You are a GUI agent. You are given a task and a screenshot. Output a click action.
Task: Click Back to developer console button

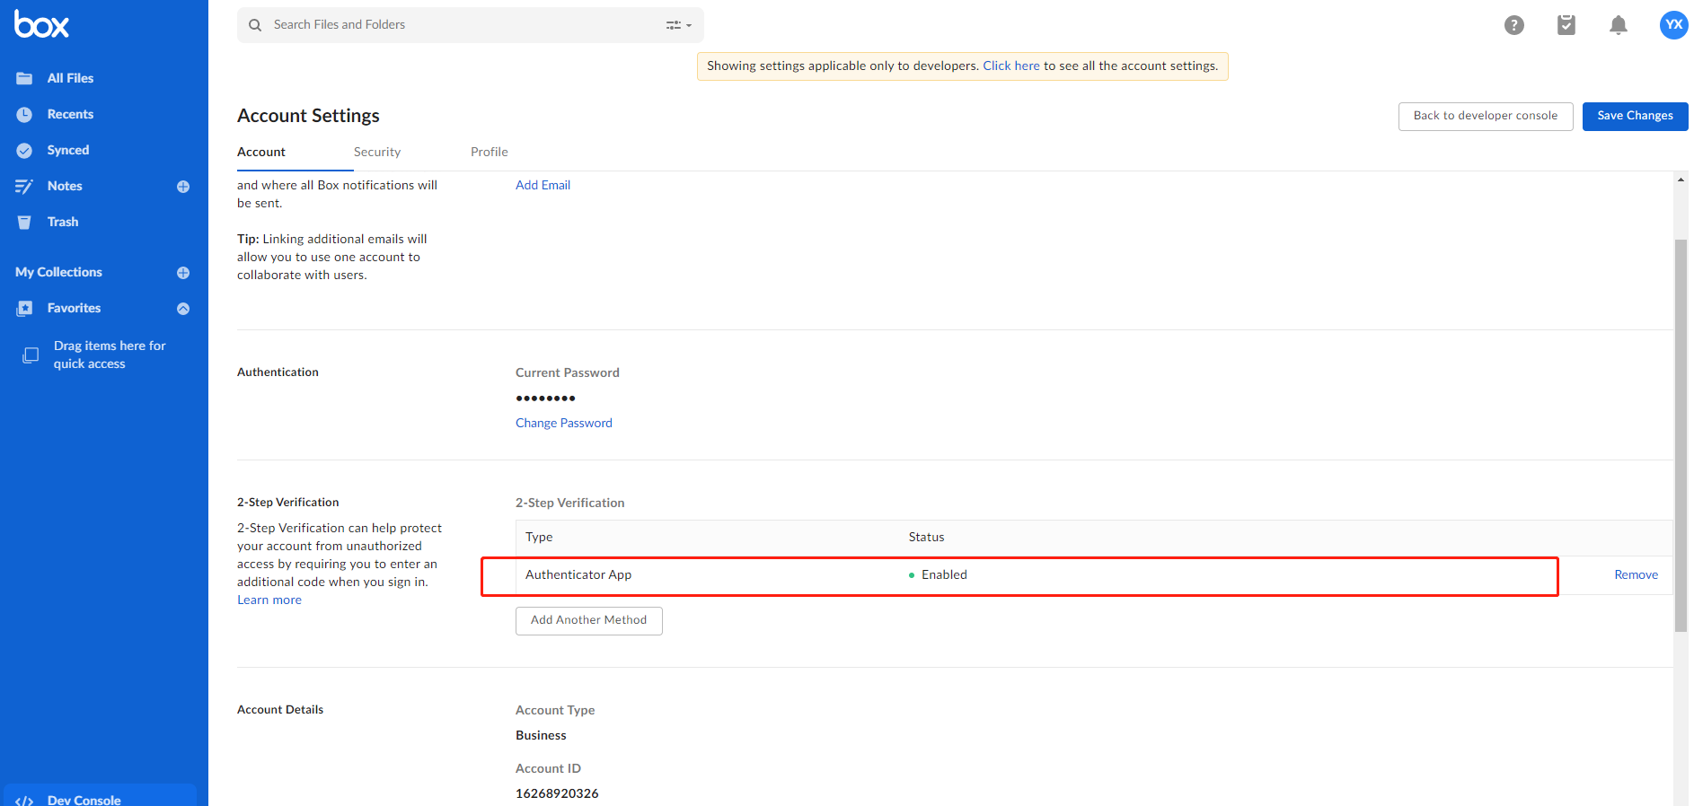(x=1485, y=116)
